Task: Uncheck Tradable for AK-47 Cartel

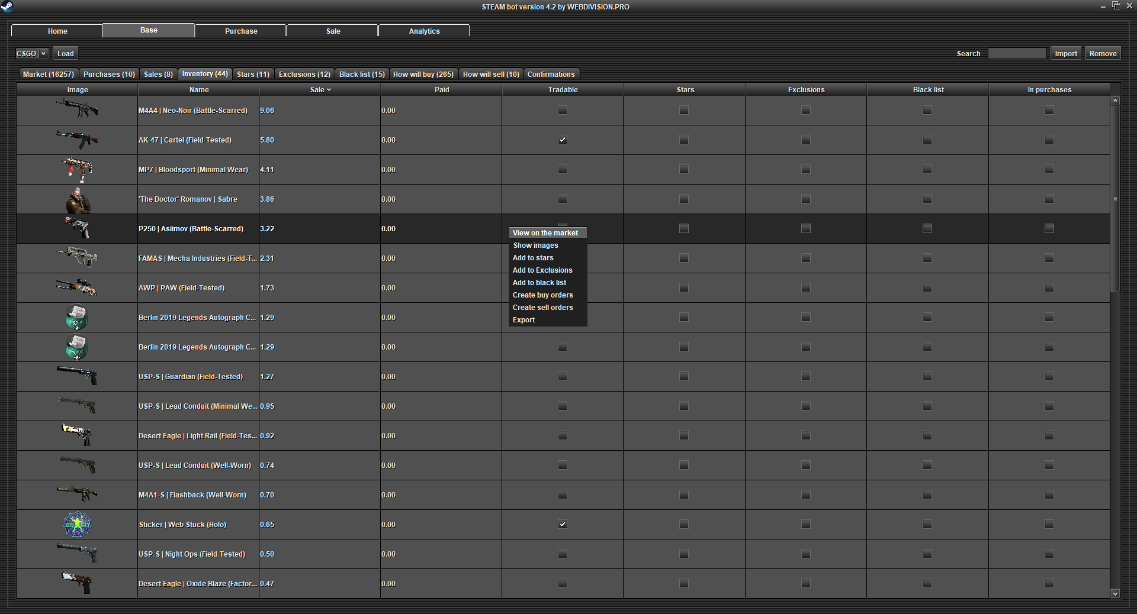Action: click(563, 140)
